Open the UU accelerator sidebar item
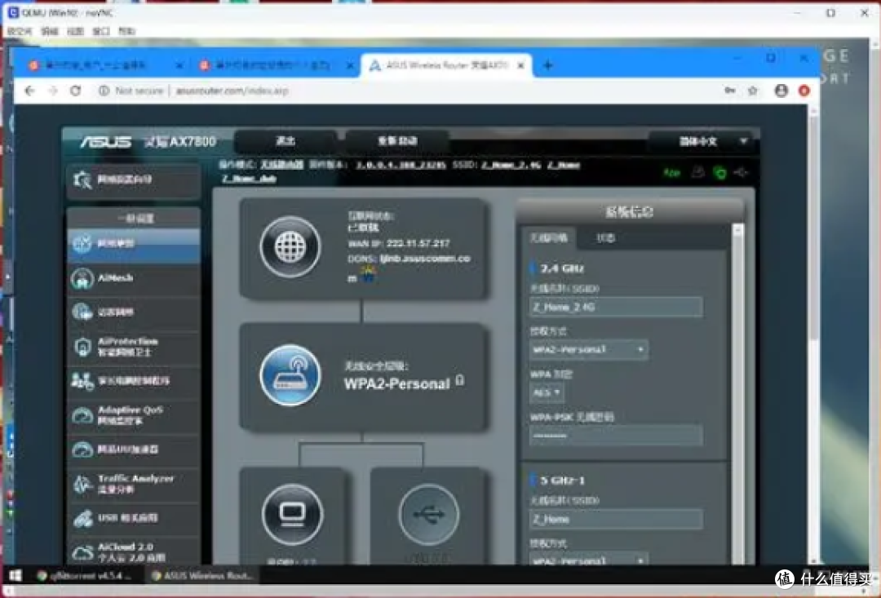The width and height of the screenshot is (881, 598). pos(133,450)
